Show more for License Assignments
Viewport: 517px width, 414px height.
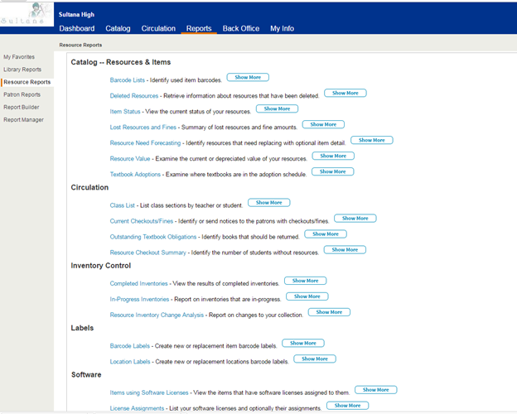point(347,406)
